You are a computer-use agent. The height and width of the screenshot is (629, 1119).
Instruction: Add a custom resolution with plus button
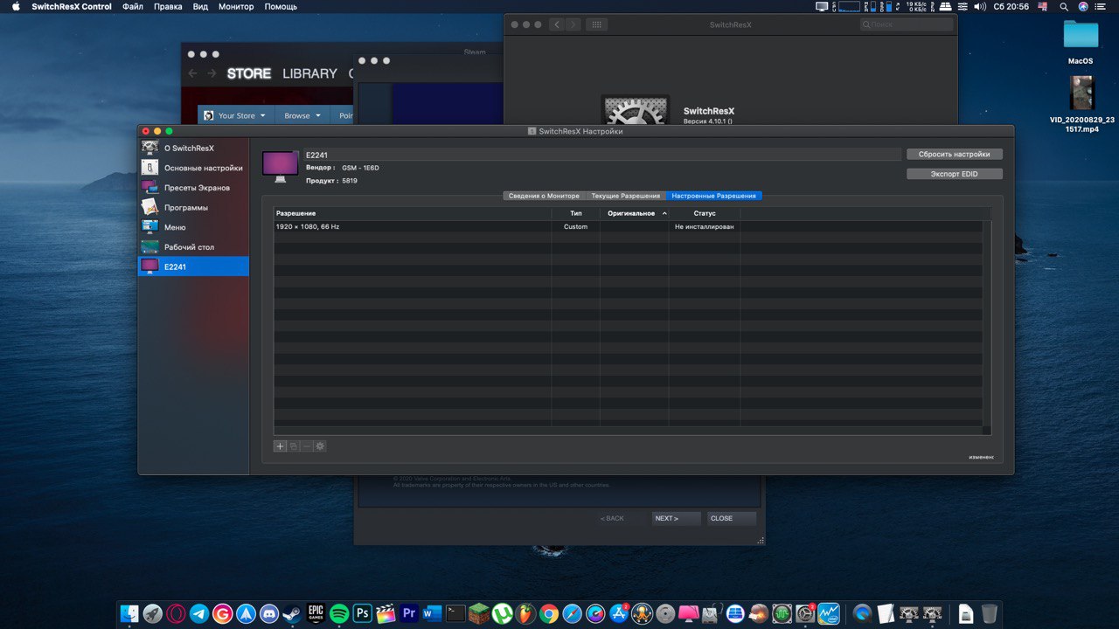coord(281,446)
